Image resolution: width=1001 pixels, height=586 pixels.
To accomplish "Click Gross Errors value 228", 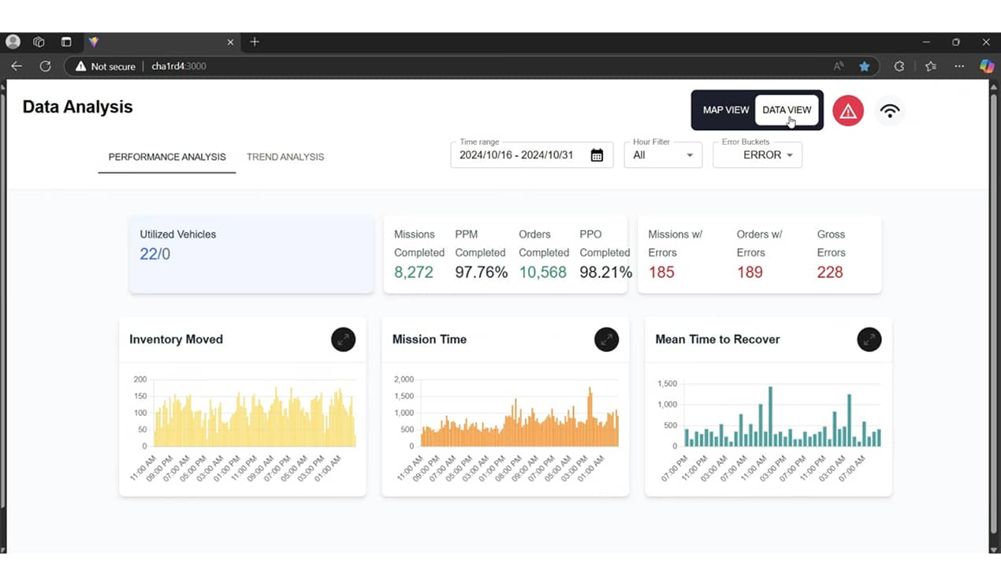I will point(830,272).
